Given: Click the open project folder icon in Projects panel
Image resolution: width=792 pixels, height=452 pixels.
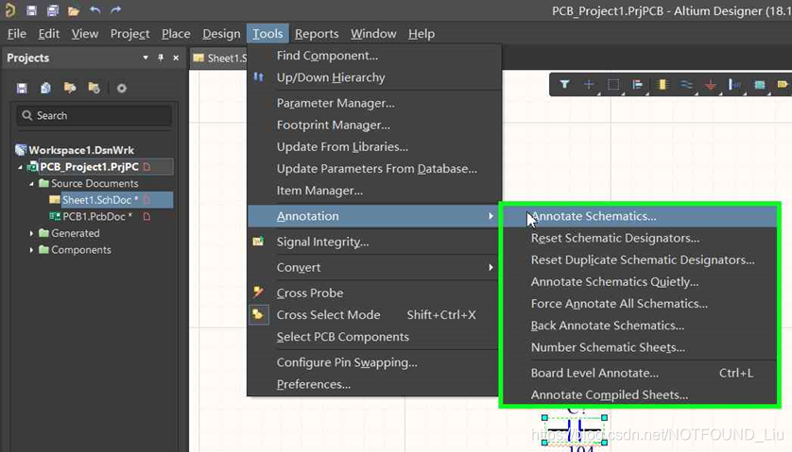Looking at the screenshot, I should pyautogui.click(x=70, y=88).
